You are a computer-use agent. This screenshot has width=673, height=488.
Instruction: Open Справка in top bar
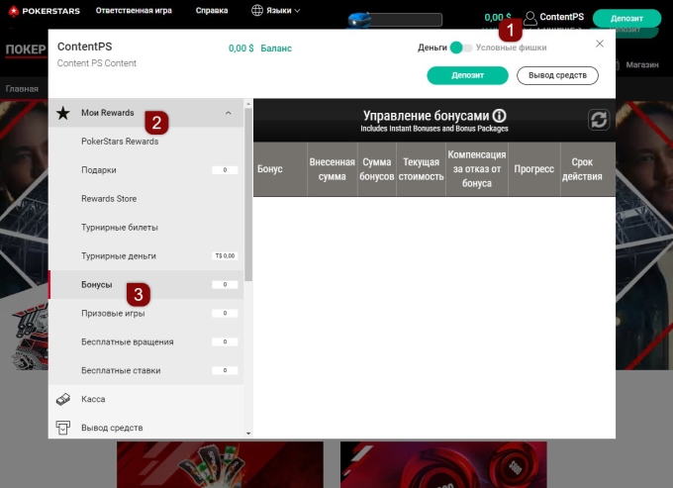212,10
